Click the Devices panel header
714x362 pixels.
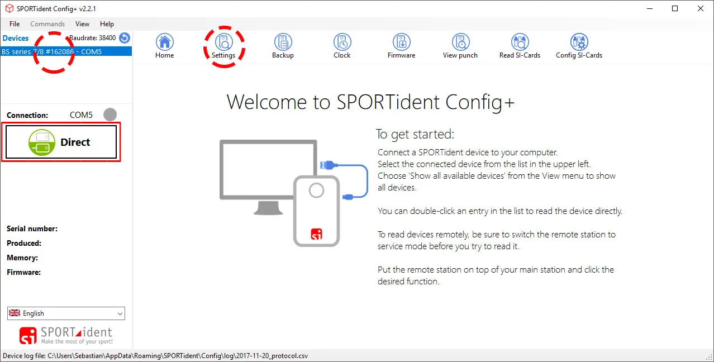(x=16, y=38)
